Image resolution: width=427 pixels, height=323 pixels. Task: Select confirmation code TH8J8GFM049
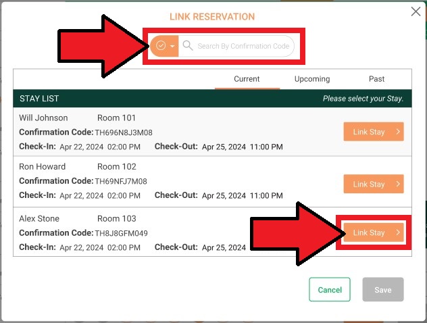coord(121,233)
